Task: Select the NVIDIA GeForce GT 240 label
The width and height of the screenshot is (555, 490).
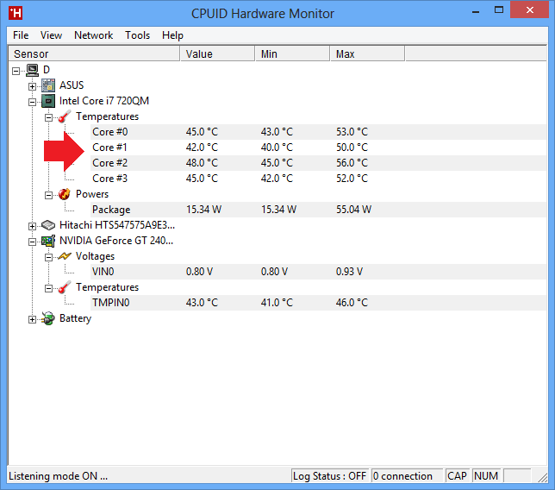Action: tap(116, 241)
